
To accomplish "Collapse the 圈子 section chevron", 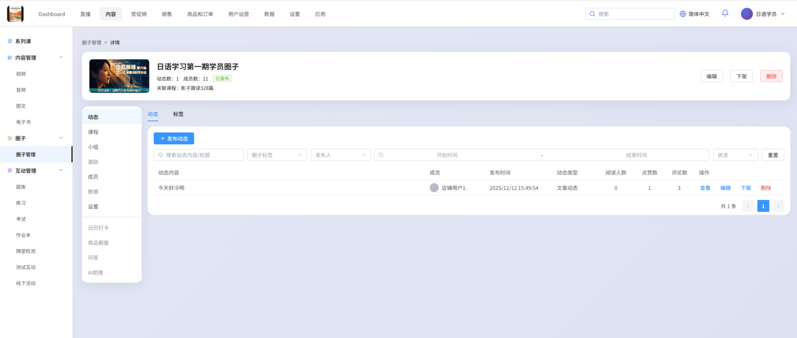I will [61, 138].
